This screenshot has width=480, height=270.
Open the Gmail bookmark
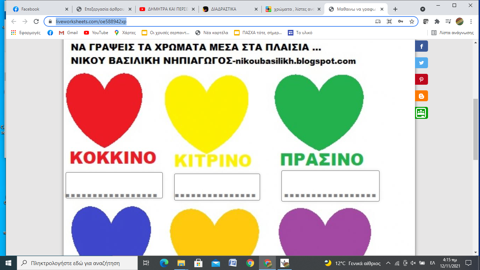pyautogui.click(x=69, y=33)
